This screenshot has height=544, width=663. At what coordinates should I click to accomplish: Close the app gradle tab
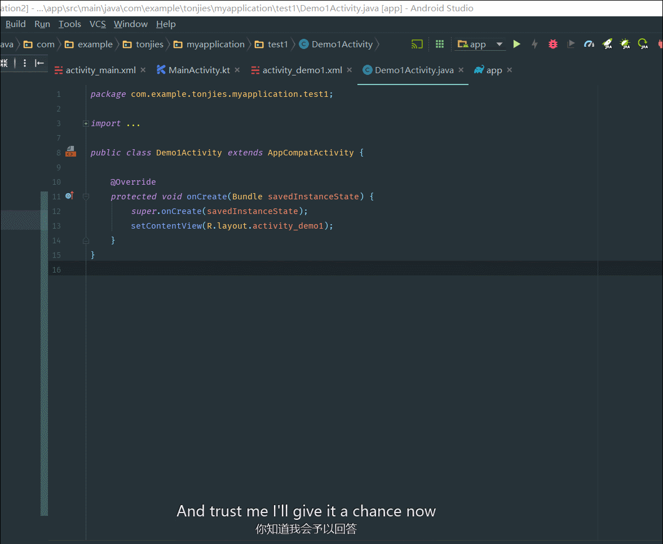coord(510,70)
